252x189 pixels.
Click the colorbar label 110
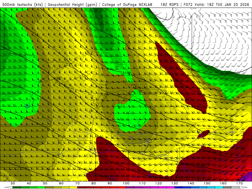tap(142, 183)
